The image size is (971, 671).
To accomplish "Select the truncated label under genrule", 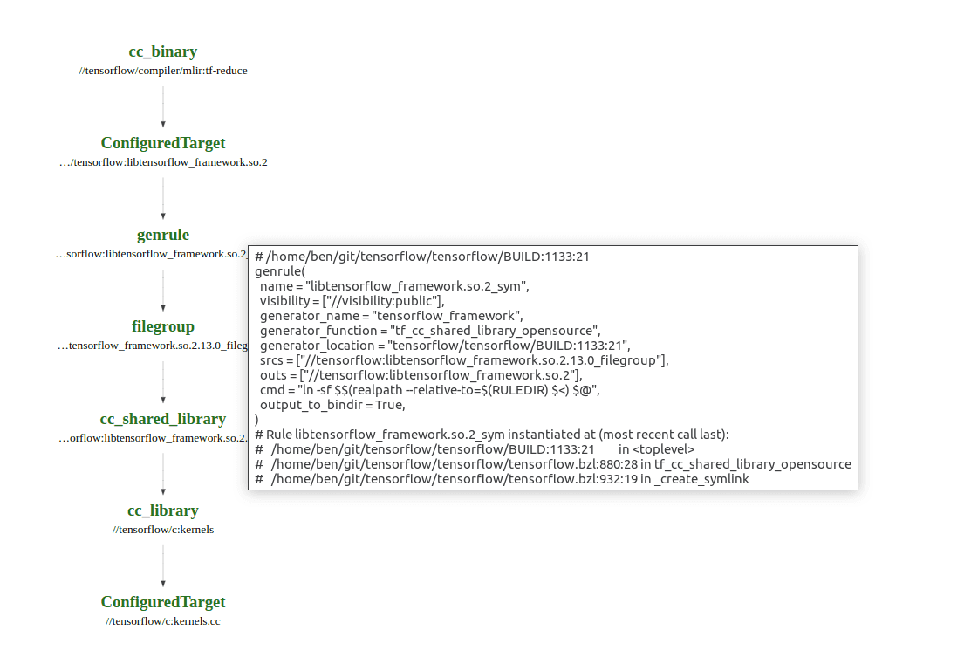I will tap(153, 254).
